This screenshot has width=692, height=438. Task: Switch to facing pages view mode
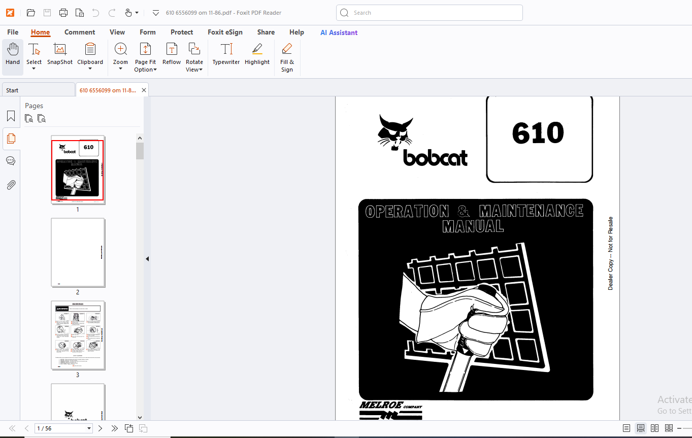(655, 428)
